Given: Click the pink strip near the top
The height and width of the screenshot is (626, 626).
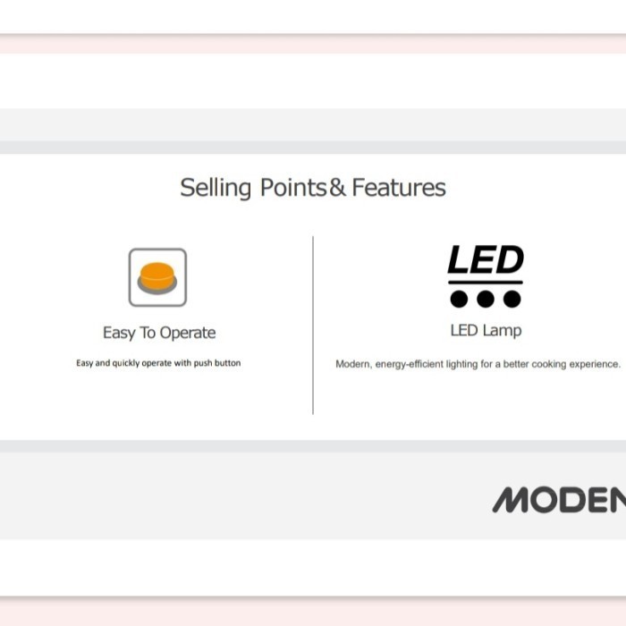Looking at the screenshot, I should [x=313, y=46].
